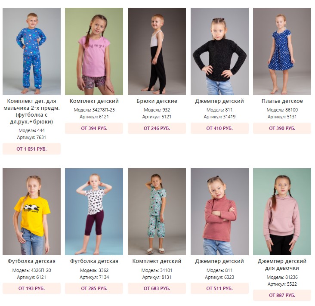
Task: Click the ОТ 683 РУБ. price button
Action: pyautogui.click(x=157, y=288)
